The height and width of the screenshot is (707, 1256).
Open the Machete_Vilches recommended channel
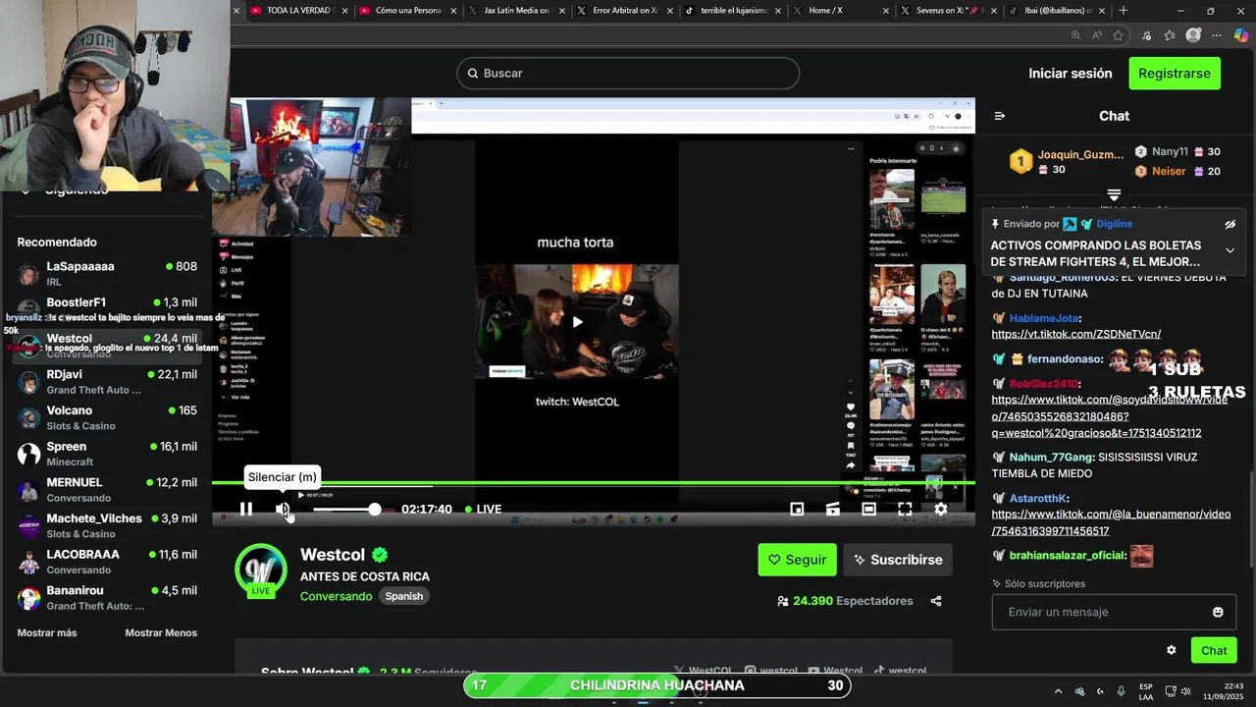[x=106, y=525]
